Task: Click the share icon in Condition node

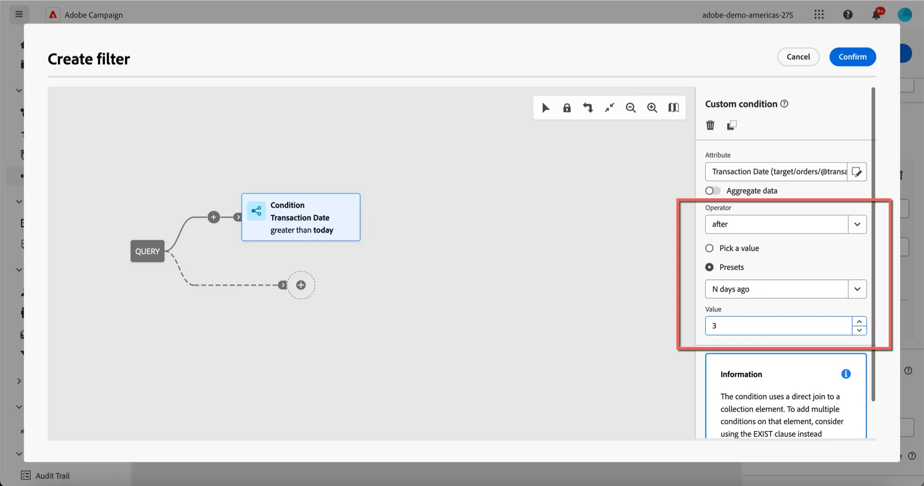Action: (x=256, y=211)
